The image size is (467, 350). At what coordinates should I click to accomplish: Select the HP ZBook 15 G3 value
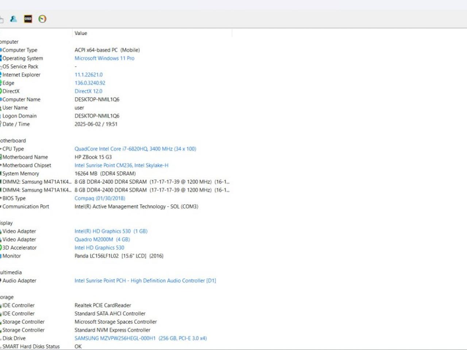(93, 157)
